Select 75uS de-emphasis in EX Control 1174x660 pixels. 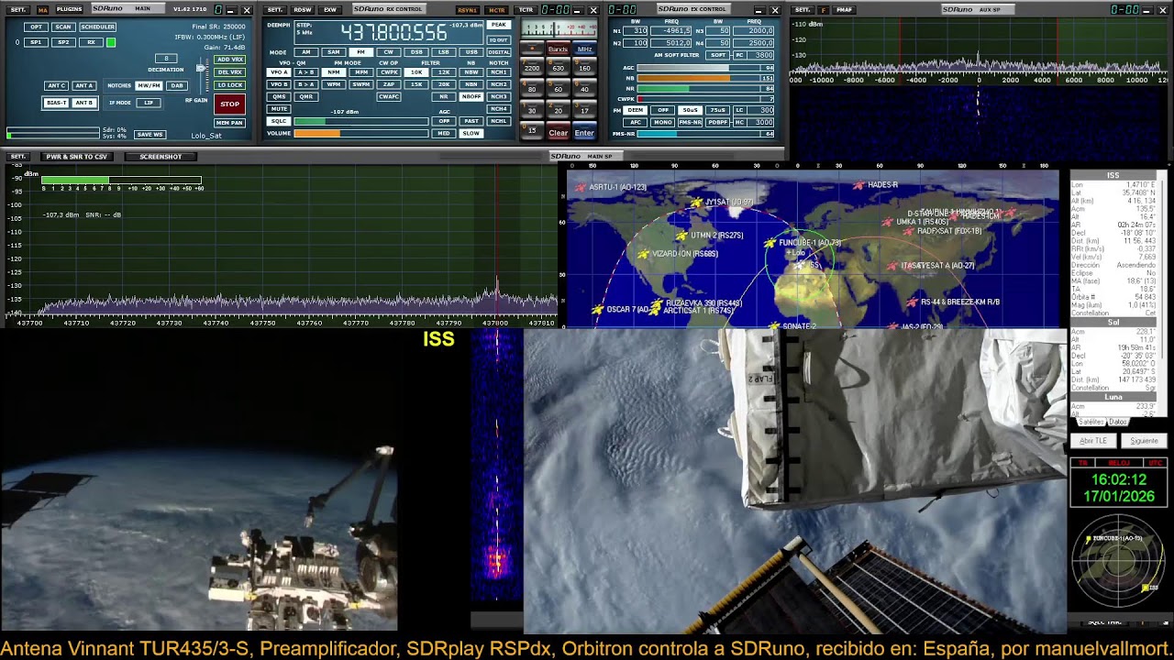tap(718, 110)
